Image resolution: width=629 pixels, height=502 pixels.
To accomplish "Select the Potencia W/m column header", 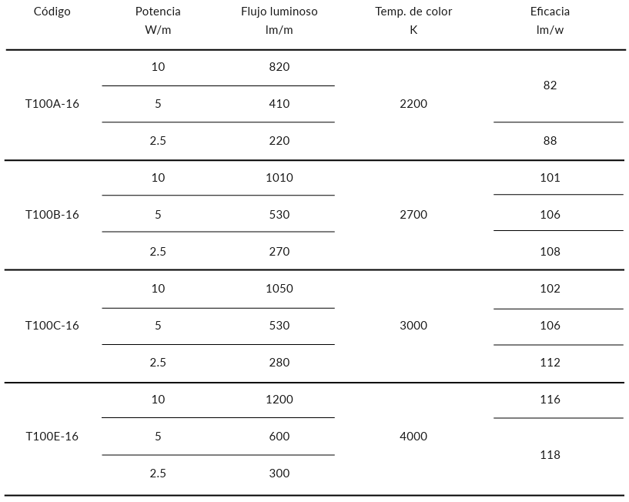I will (158, 21).
